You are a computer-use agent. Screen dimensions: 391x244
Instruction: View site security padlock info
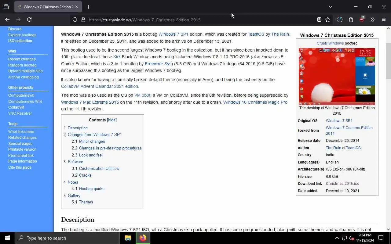tap(83, 20)
